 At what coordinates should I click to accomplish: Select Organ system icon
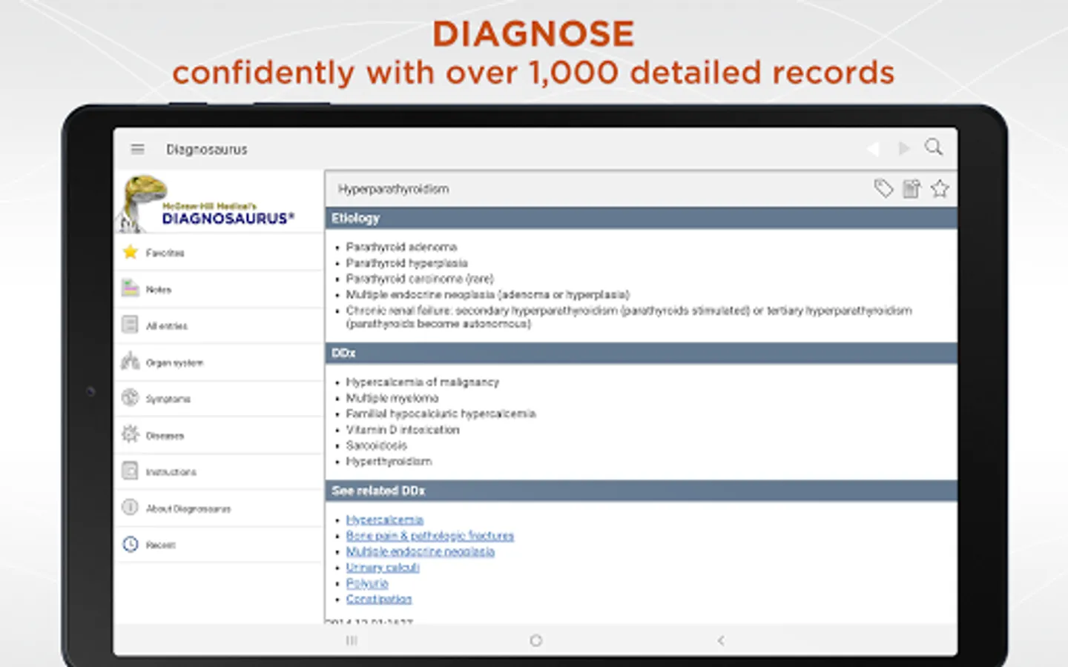click(131, 361)
